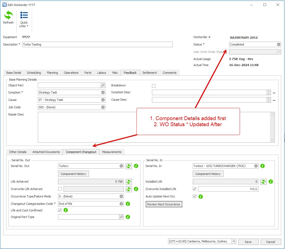Toggle the Breakdown checkbox
Image resolution: width=285 pixels, height=249 pixels.
pos(154,86)
